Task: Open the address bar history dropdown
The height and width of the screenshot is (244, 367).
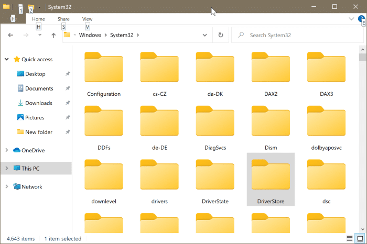Action: [205, 35]
